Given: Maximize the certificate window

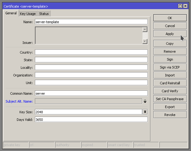Looking at the screenshot, I should 180,6.
